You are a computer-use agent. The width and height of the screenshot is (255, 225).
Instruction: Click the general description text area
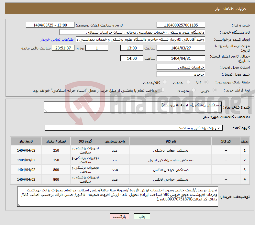[133, 107]
